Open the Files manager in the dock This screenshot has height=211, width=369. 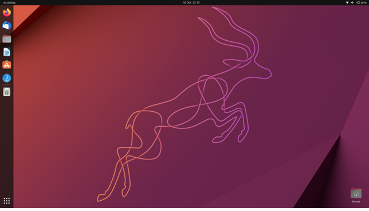point(7,38)
